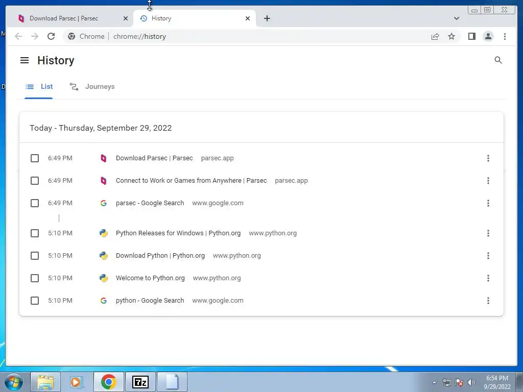Select the List tab
Viewport: 523px width, 392px height.
tap(39, 87)
